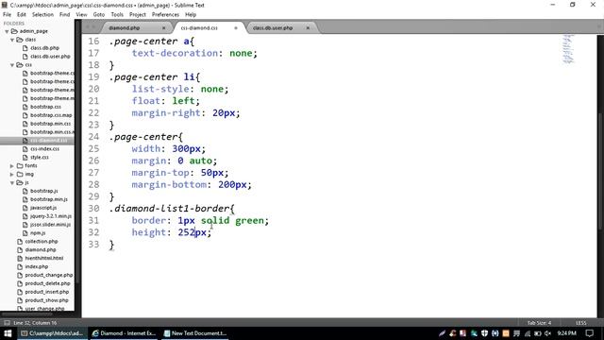Viewport: 604px width, 340px height.
Task: Click the network signal tray icon
Action: tap(528, 333)
